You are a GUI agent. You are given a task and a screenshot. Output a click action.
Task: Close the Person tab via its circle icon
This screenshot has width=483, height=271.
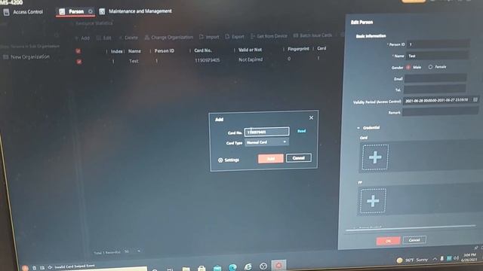pyautogui.click(x=91, y=11)
